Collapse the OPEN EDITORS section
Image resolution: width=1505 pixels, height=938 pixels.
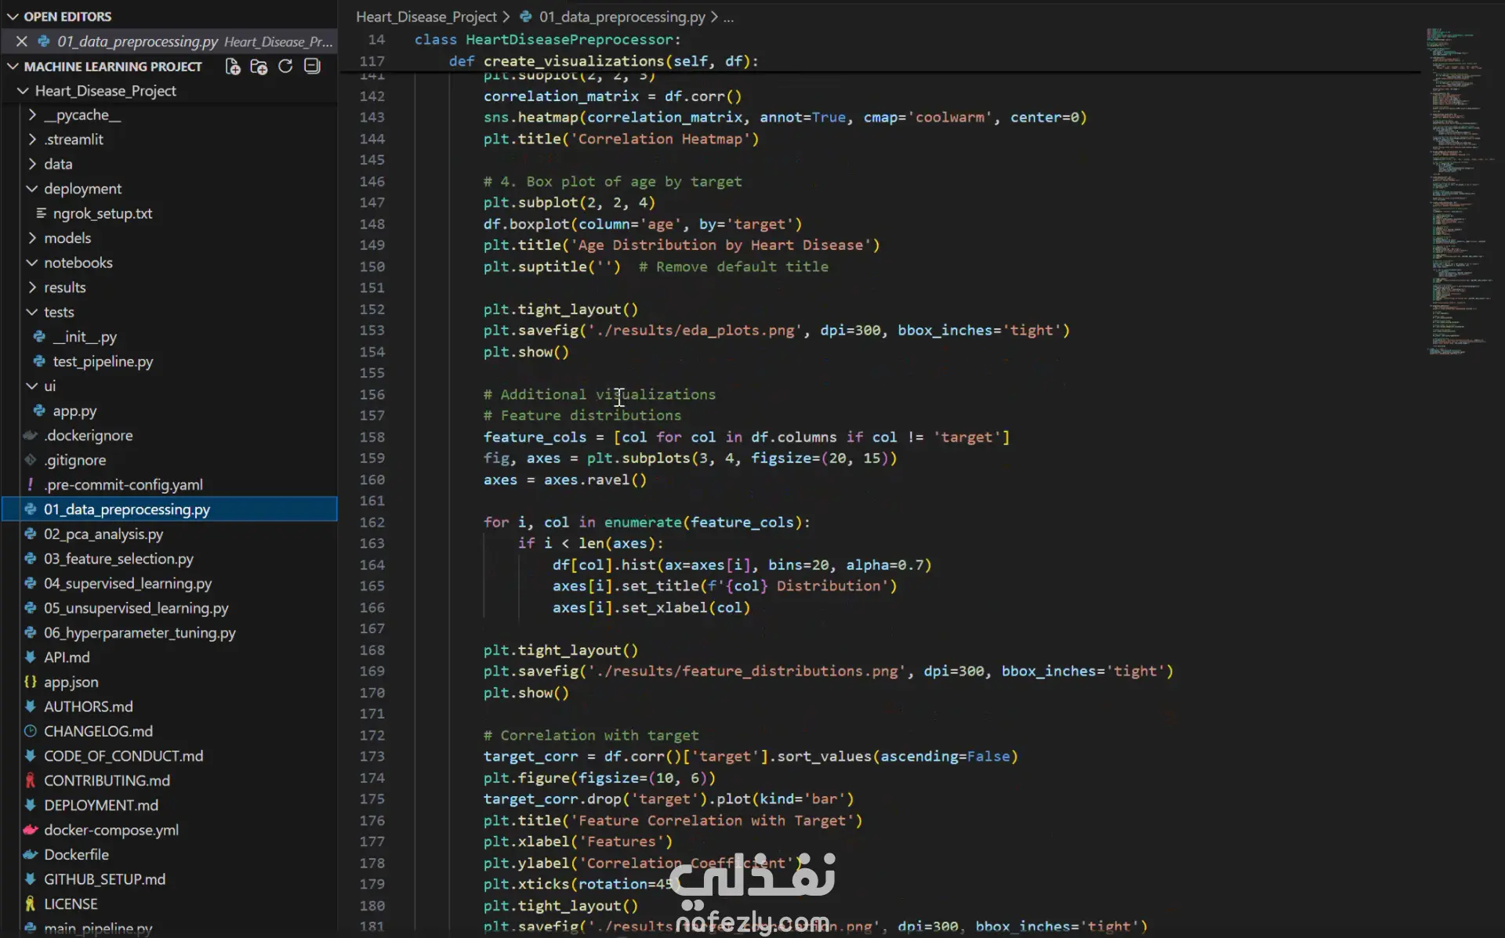point(13,16)
